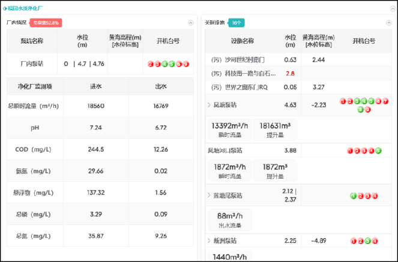Click 13392m³/h 瞬时流量 card of 凤塘泵站
The height and width of the screenshot is (262, 398).
click(x=230, y=130)
